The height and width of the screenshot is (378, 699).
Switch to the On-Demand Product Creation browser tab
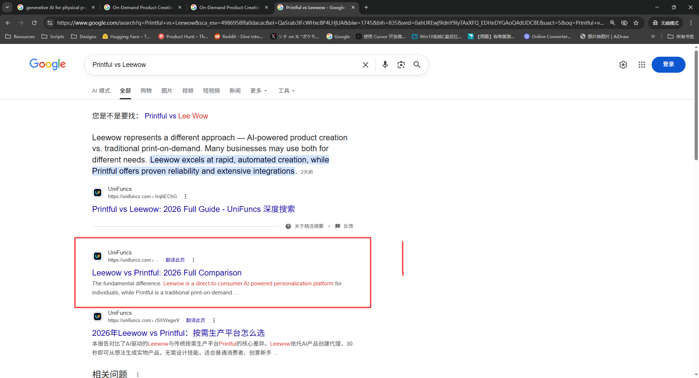point(142,7)
